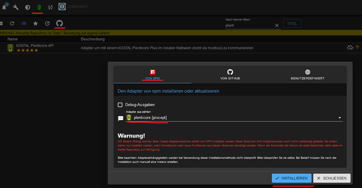
Task: Refresh the adapter list
Action: coord(12,23)
